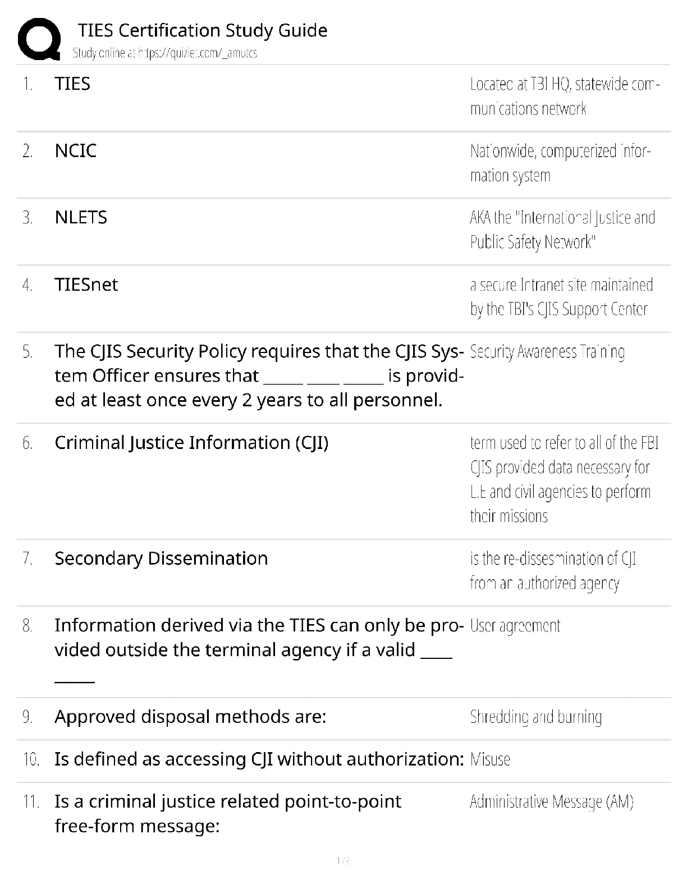This screenshot has height=889, width=687.
Task: Select the Misuse answer
Action: [490, 759]
